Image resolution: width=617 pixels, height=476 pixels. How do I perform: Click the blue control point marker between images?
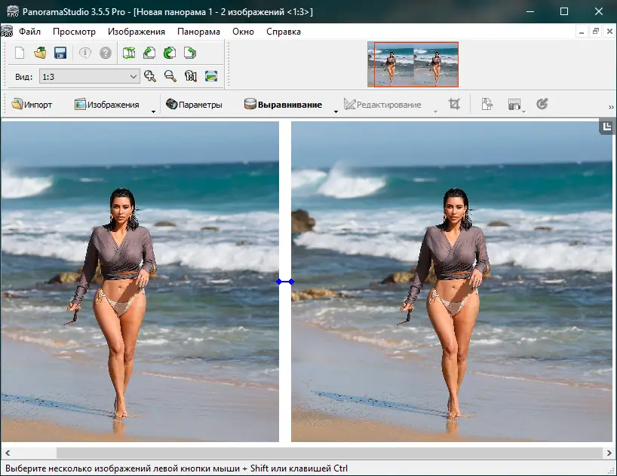click(x=285, y=282)
